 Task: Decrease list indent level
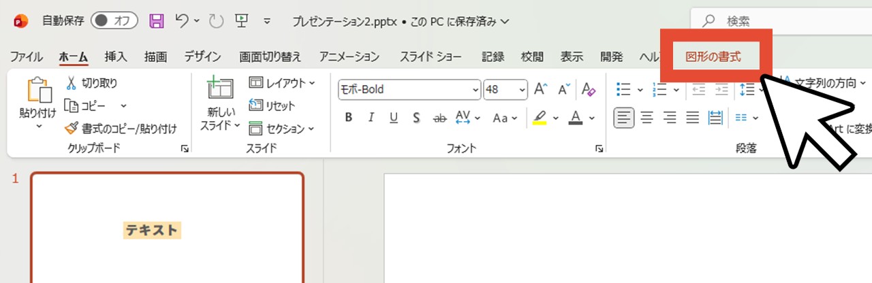click(698, 89)
